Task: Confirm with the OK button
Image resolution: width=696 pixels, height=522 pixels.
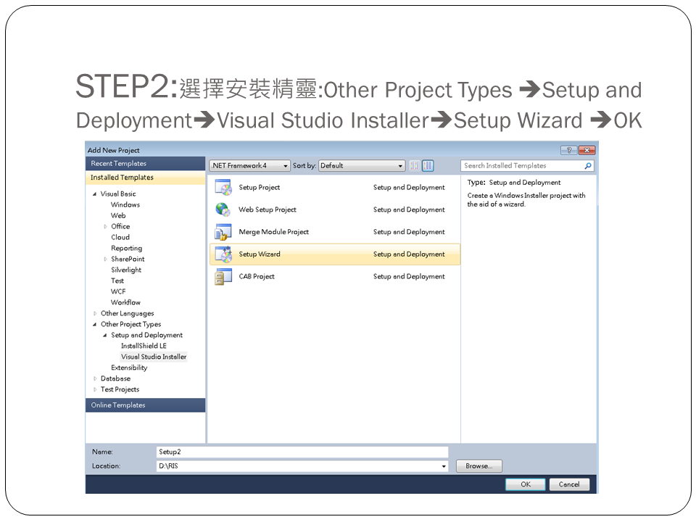Action: pos(526,484)
